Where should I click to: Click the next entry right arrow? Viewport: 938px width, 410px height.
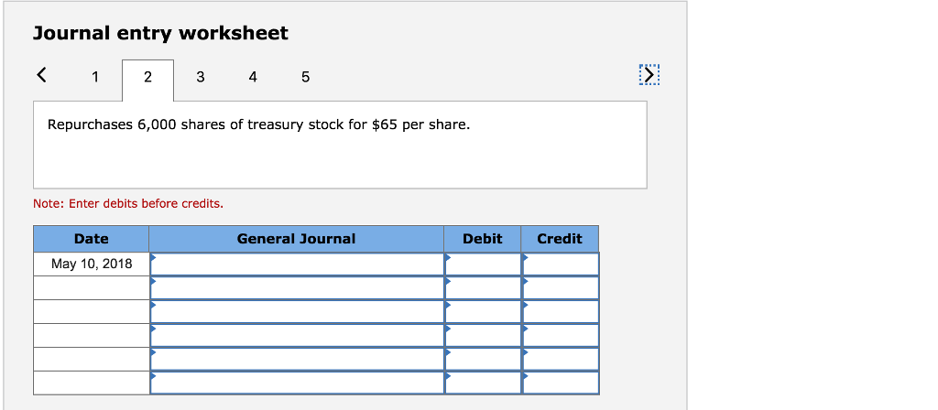point(649,75)
